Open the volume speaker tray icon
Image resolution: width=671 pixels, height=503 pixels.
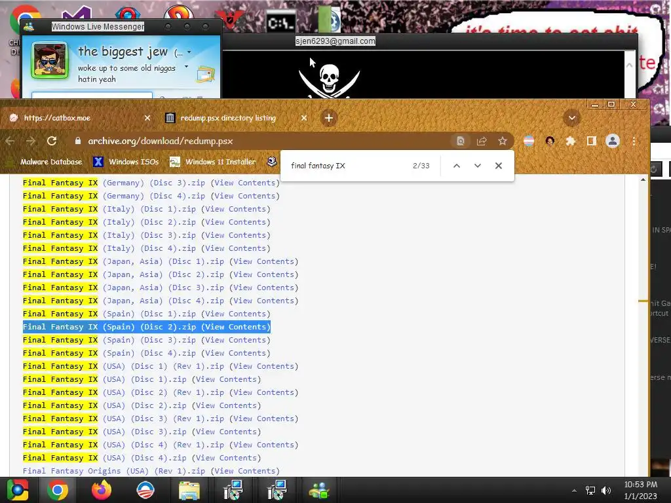coord(605,490)
